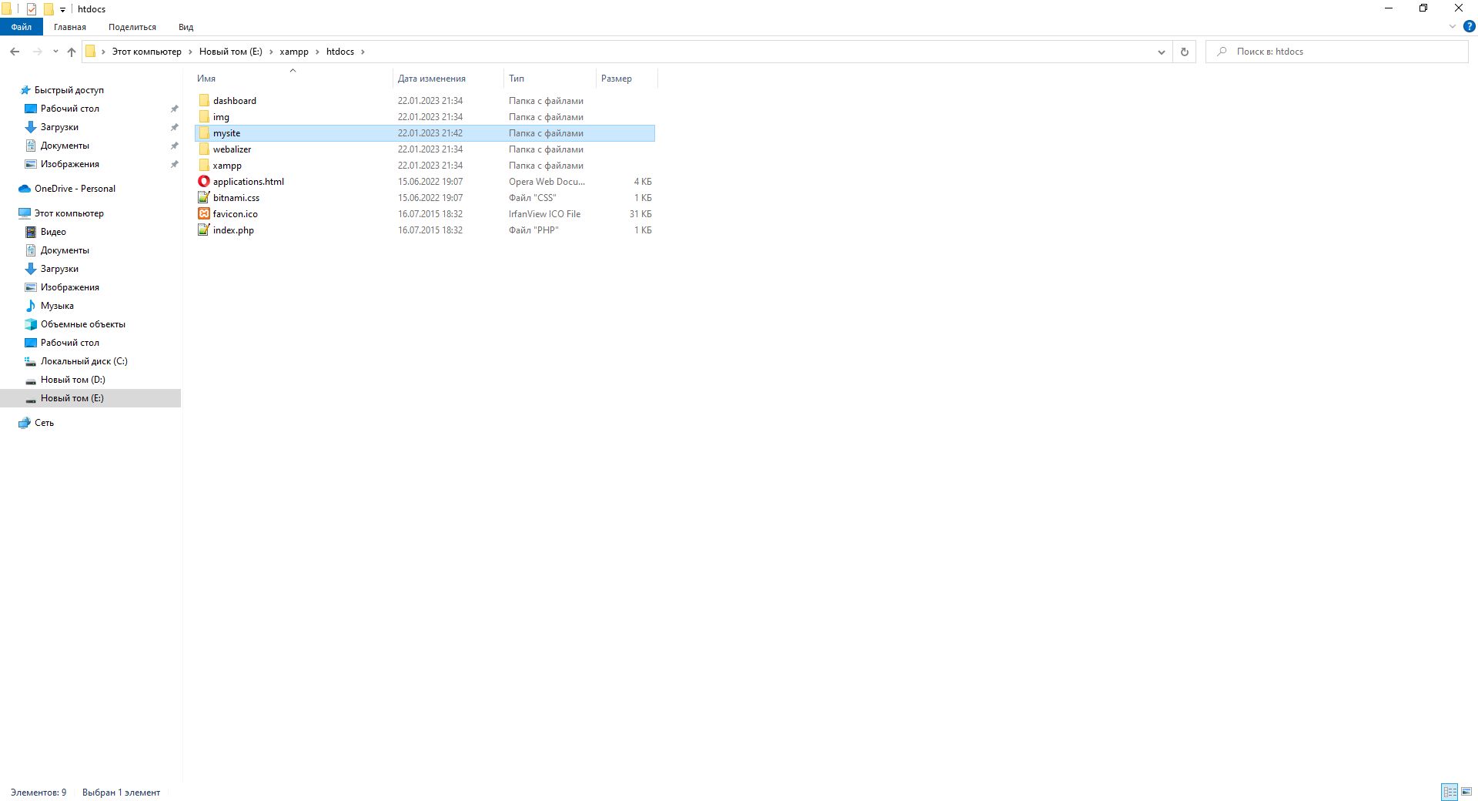Switch to the Главная ribbon tab
Image resolution: width=1478 pixels, height=801 pixels.
pos(70,27)
